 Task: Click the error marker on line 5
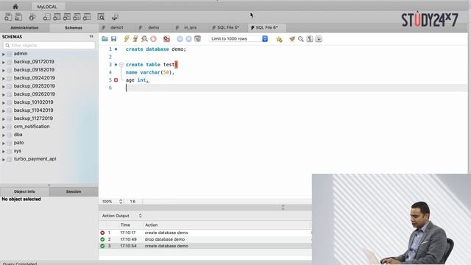pos(116,80)
